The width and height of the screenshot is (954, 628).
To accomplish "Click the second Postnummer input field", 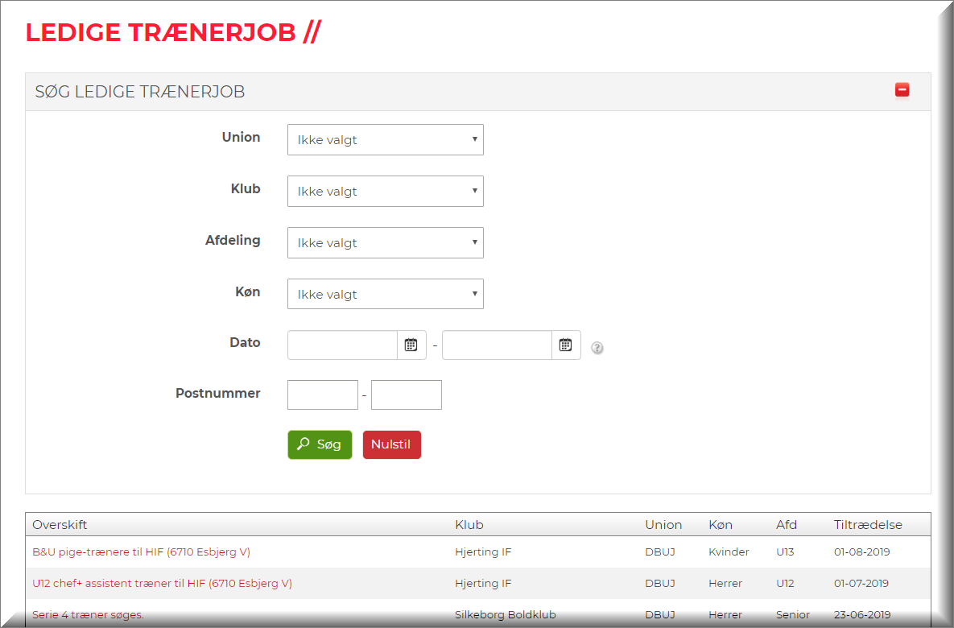I will pos(406,395).
